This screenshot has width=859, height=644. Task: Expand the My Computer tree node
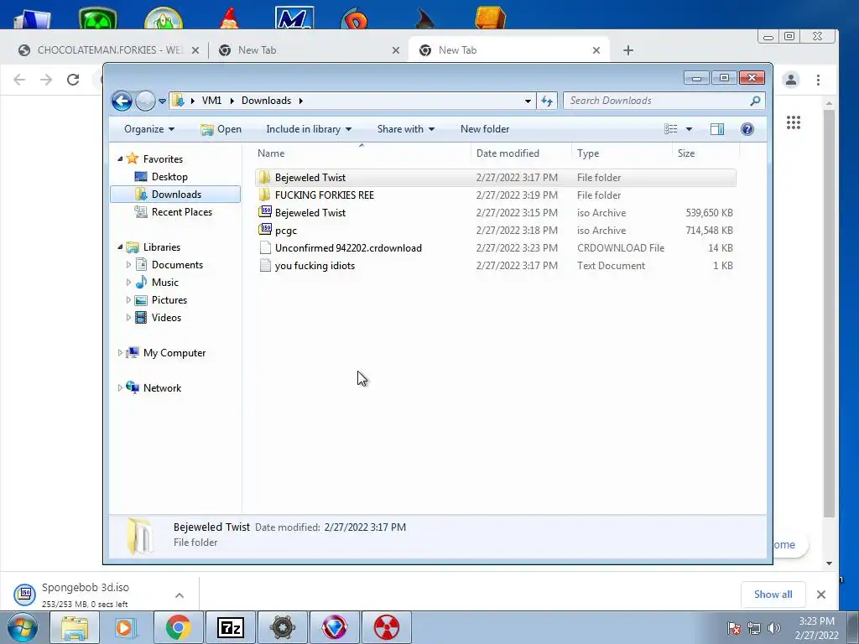pos(120,353)
